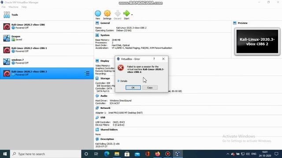Click the taskbar clock and date
The height and width of the screenshot is (158, 282).
(x=265, y=154)
